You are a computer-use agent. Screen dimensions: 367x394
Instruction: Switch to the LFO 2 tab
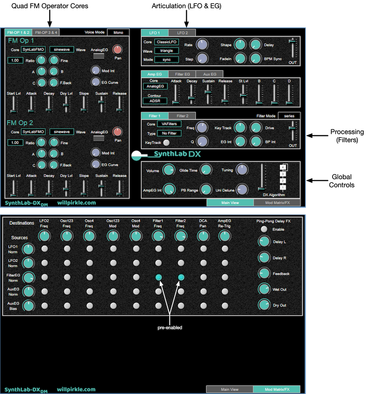click(182, 33)
